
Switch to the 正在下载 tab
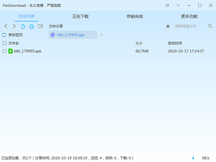[81, 17]
